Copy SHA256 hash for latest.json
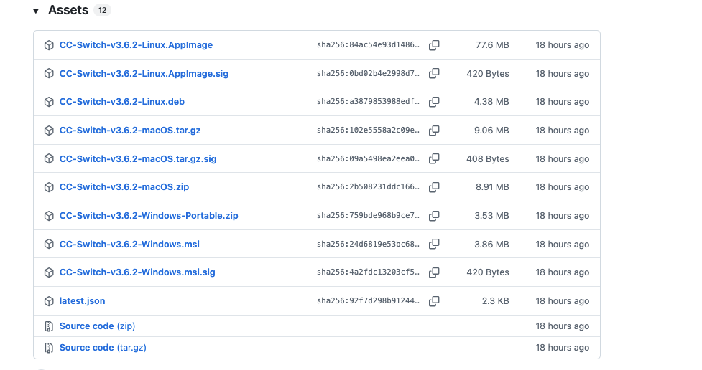The height and width of the screenshot is (370, 702). coord(434,301)
